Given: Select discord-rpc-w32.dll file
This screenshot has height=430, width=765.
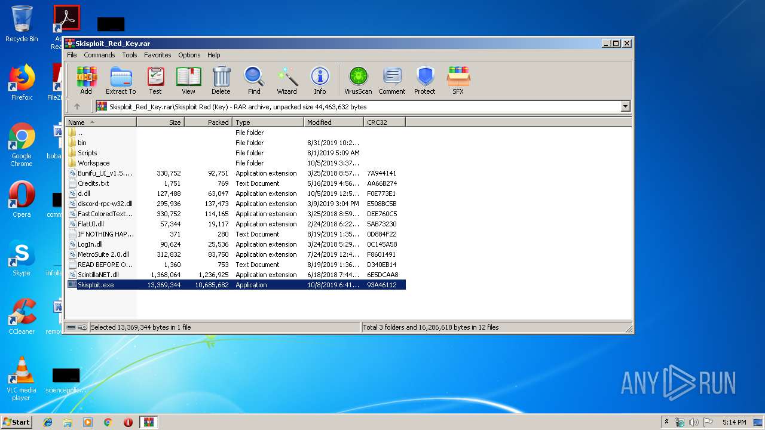Looking at the screenshot, I should tap(235, 204).
